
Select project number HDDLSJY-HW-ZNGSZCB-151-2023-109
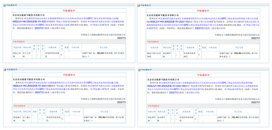[32, 86]
